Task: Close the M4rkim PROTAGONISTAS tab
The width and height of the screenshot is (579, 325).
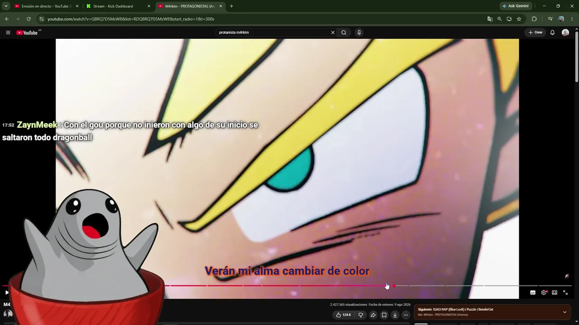Action: tap(221, 6)
